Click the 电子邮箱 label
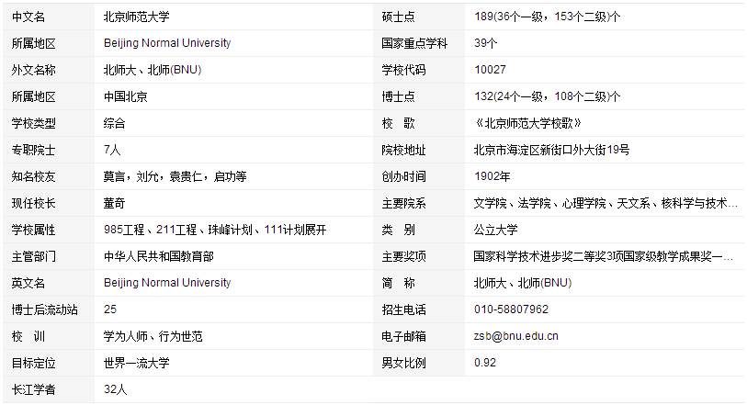 pos(404,336)
